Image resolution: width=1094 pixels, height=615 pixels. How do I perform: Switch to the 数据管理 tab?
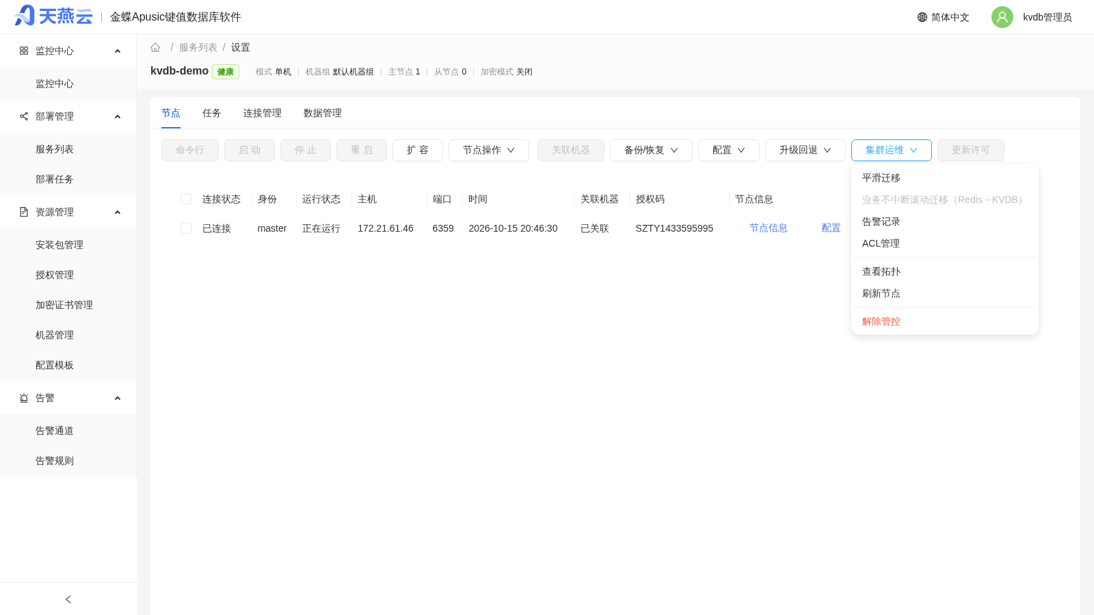tap(323, 113)
